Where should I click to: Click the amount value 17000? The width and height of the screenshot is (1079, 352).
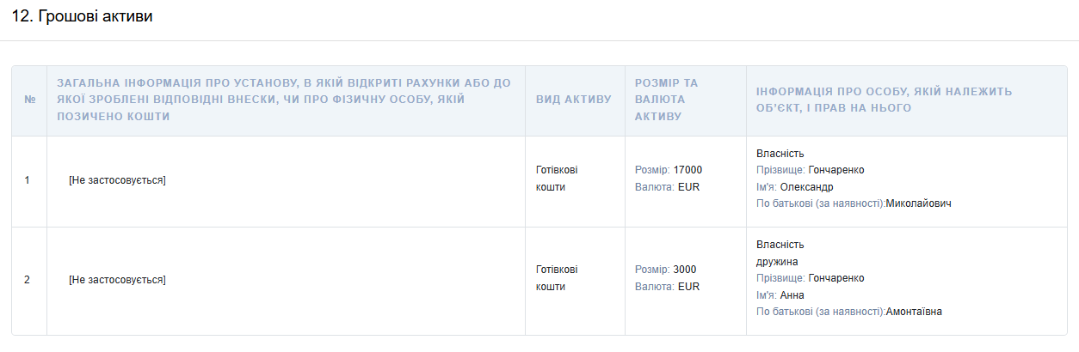(x=687, y=170)
